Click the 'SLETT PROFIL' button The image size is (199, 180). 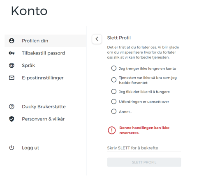point(144,162)
